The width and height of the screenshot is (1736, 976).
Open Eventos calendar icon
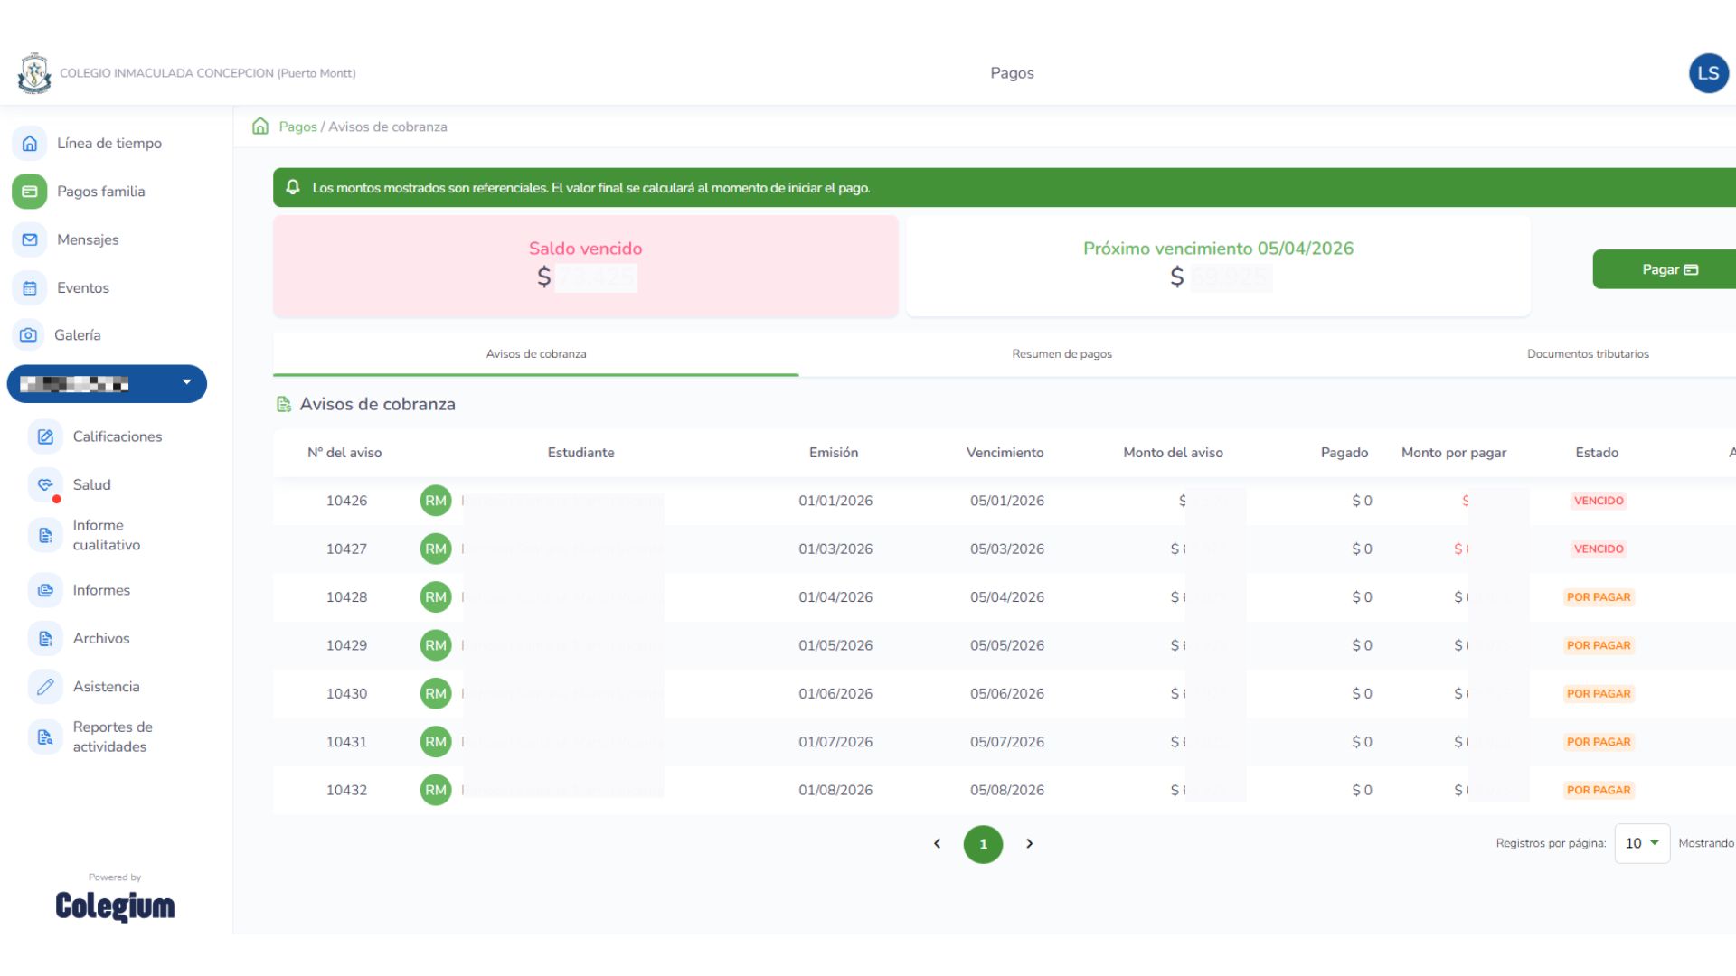click(30, 288)
